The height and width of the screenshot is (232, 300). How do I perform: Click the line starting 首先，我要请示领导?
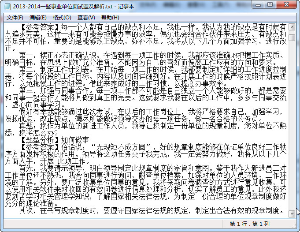152,168
